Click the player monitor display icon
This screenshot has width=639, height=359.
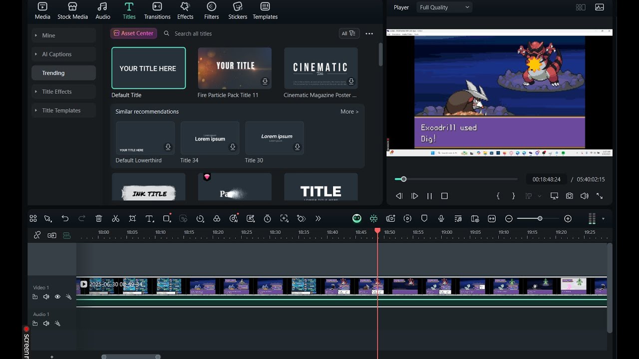pyautogui.click(x=554, y=196)
